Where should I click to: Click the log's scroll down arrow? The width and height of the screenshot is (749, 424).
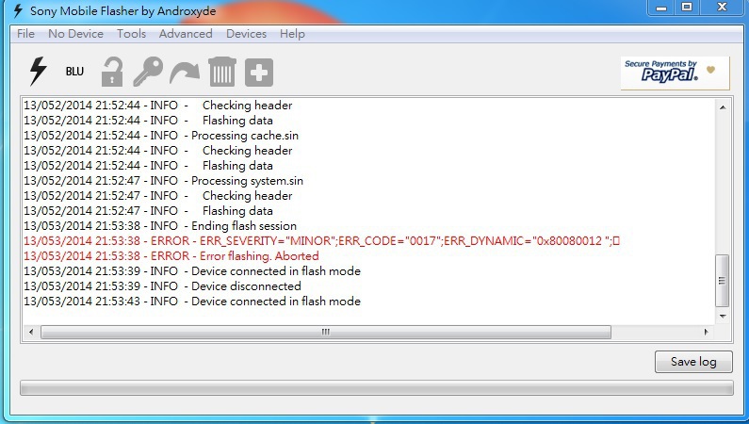723,316
